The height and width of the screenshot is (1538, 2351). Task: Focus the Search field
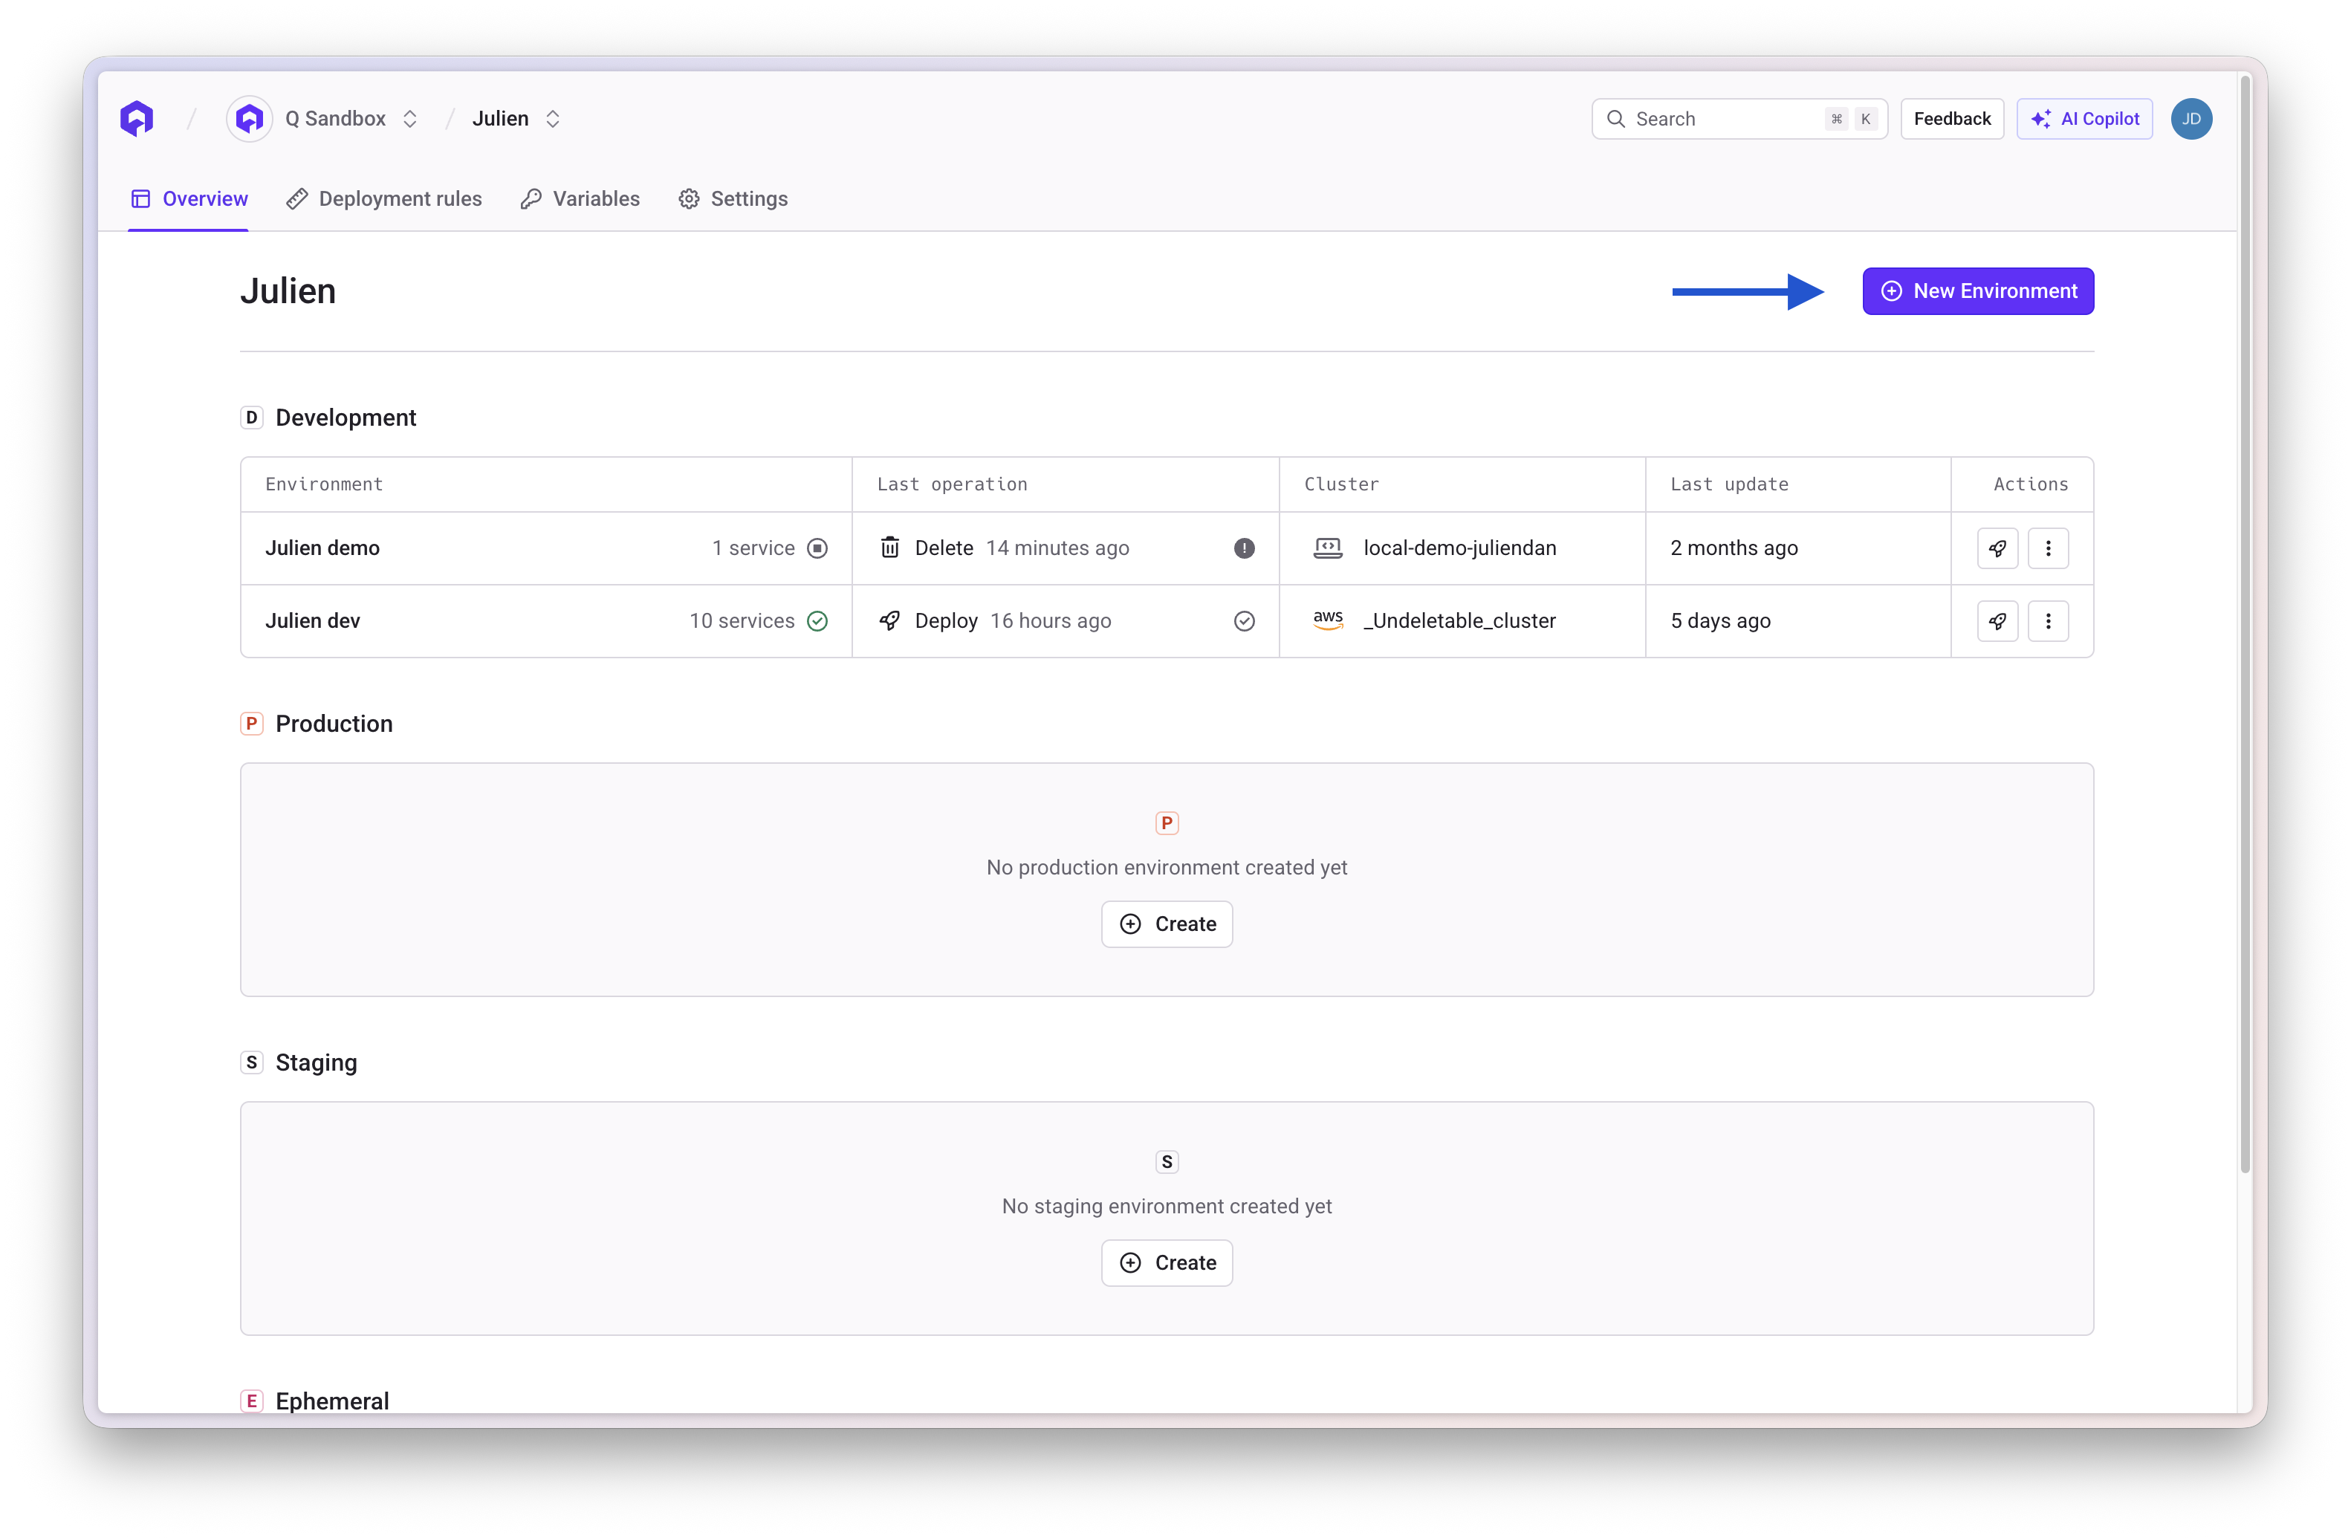click(1739, 119)
